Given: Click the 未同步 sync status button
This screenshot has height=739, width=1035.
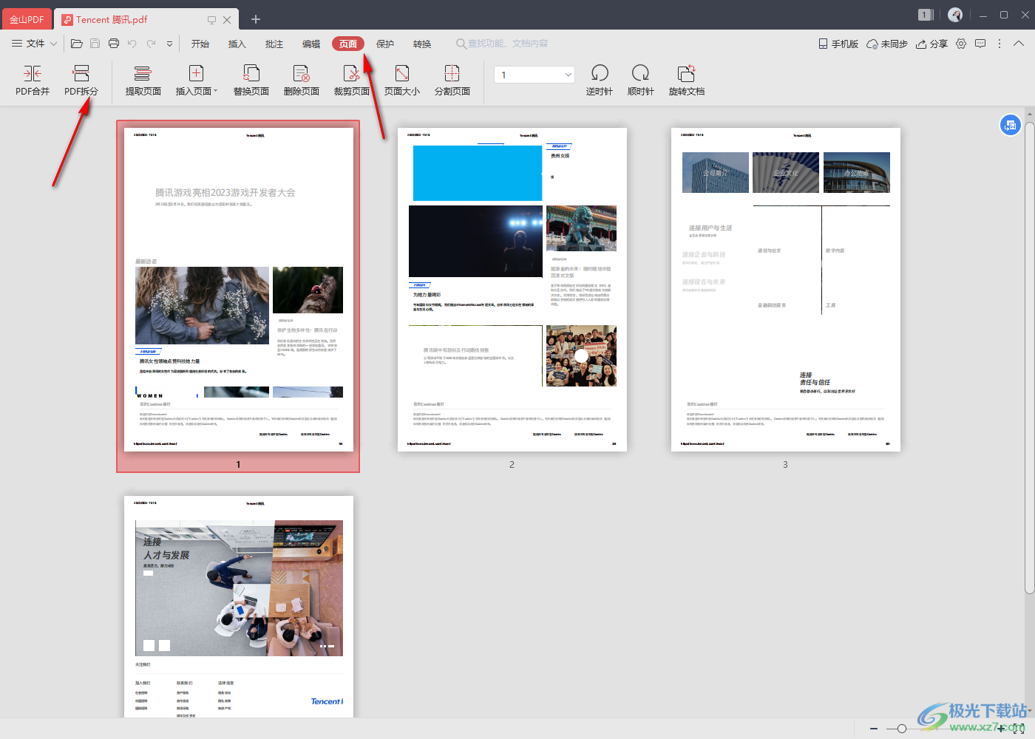Looking at the screenshot, I should pyautogui.click(x=887, y=44).
